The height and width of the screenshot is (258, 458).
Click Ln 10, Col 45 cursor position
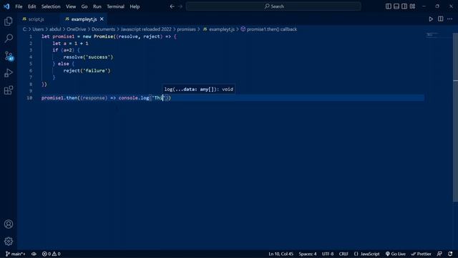coord(281,254)
